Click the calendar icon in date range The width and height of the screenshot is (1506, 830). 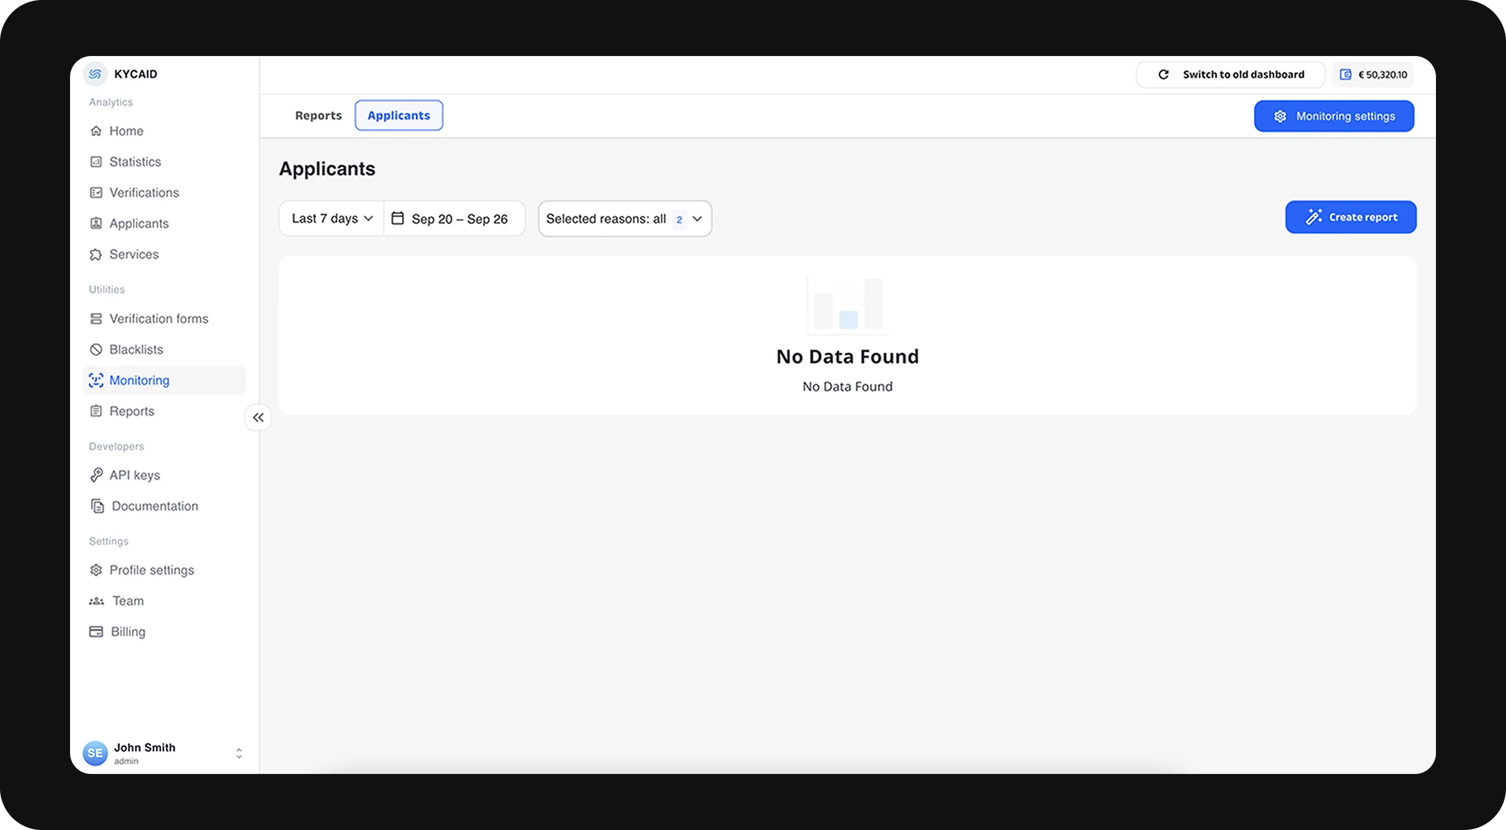[x=398, y=219]
